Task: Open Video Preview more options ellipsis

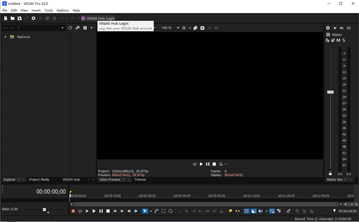Action: click(x=226, y=164)
